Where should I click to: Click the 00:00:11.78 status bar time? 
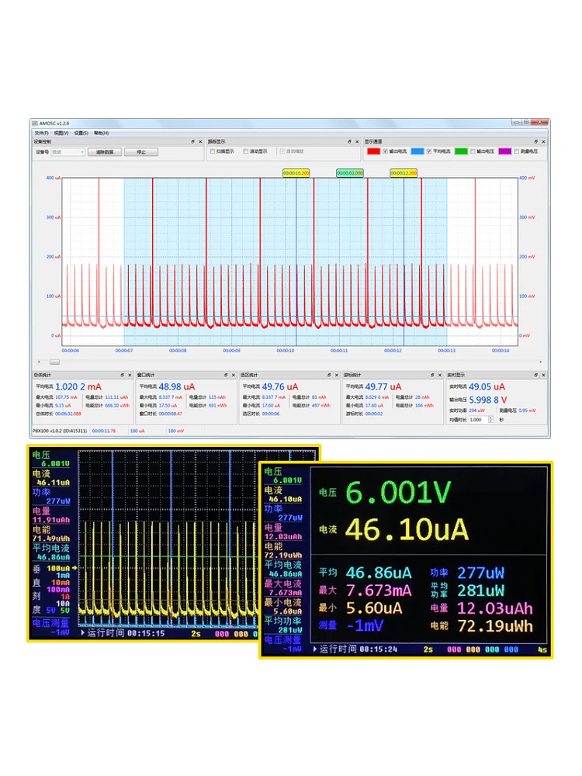[104, 431]
